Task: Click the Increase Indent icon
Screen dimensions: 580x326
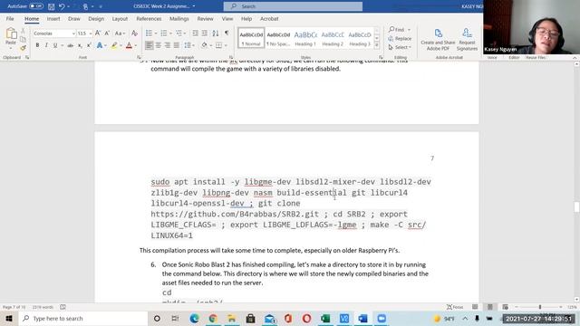Action: [x=204, y=34]
